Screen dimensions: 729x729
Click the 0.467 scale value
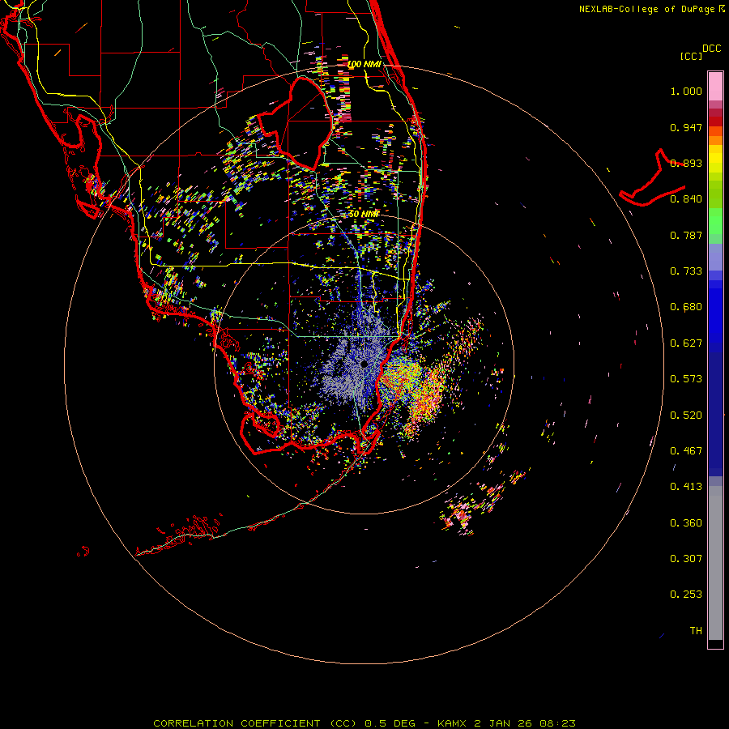(686, 451)
